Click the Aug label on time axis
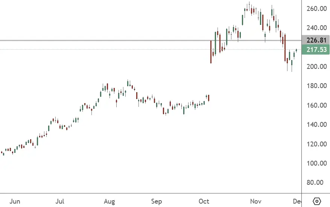Image resolution: width=330 pixels, height=207 pixels. tap(109, 201)
